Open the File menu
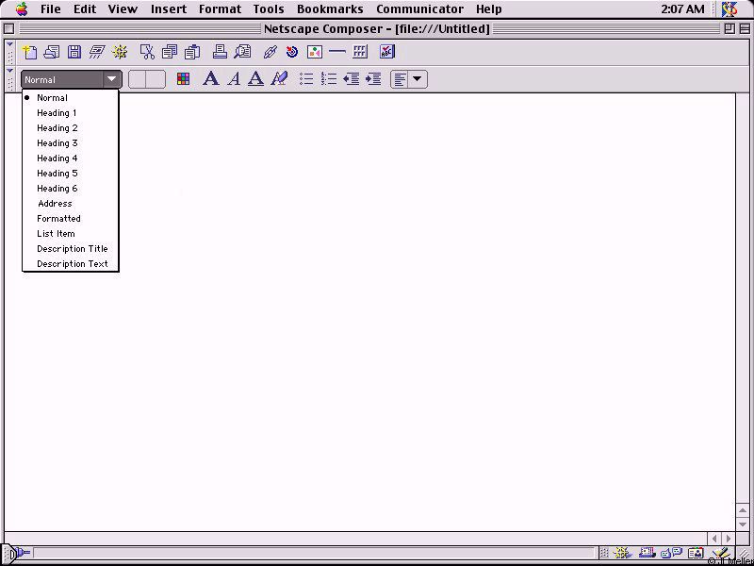 (51, 9)
